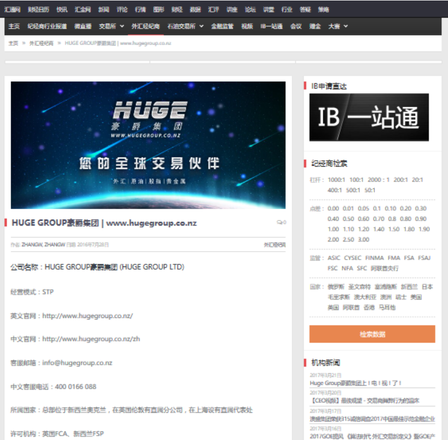The height and width of the screenshot is (440, 448).
Task: Click phone number 400 0166 088
Action: tap(76, 387)
